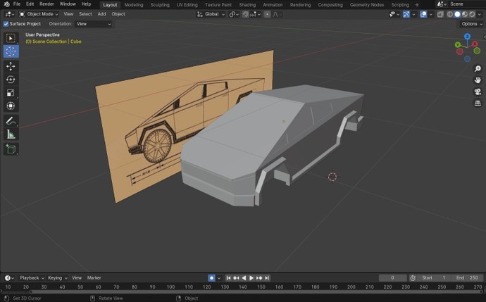Screen dimensions: 486x302
Task: Select the Annotate pencil tool
Action: tap(11, 121)
